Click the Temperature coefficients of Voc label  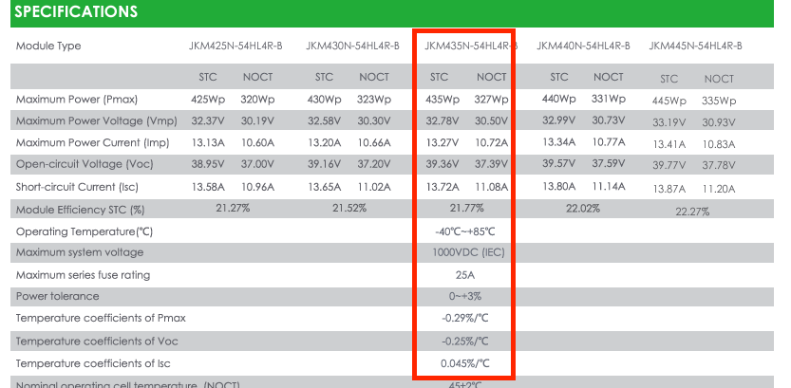pyautogui.click(x=97, y=342)
